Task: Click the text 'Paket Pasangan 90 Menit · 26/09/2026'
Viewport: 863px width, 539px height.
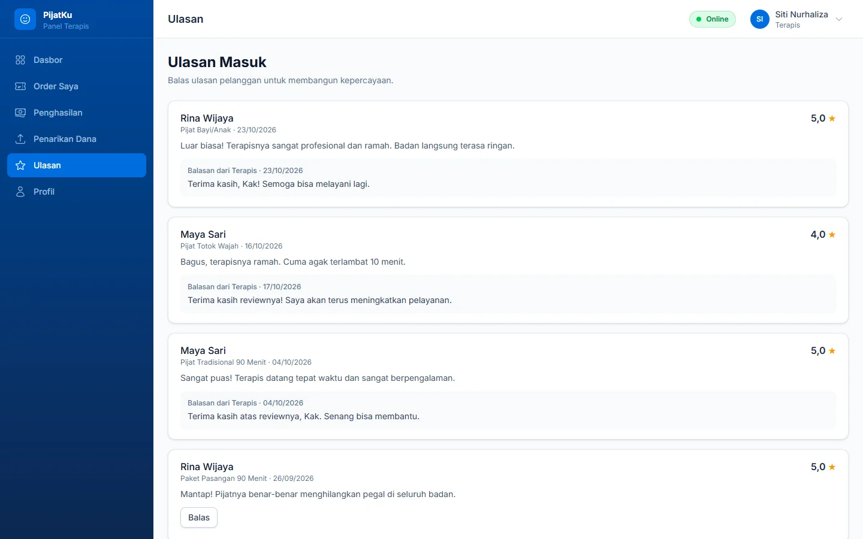Action: pos(247,479)
